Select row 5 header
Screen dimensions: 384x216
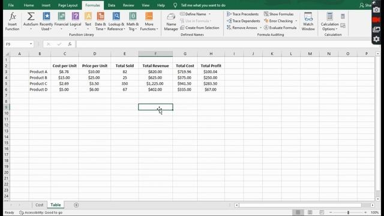(x=7, y=83)
